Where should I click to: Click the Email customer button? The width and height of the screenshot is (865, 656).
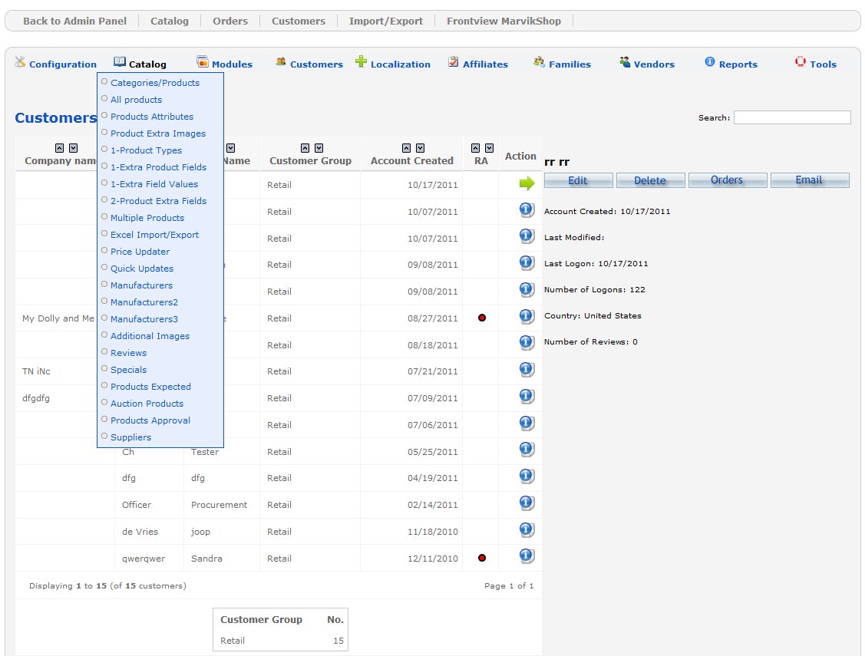tap(809, 180)
